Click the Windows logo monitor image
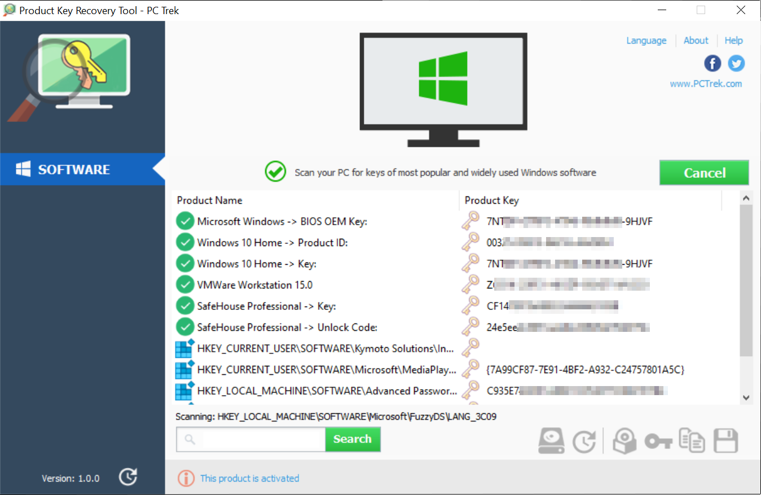Screen dimensions: 761x495 [443, 89]
